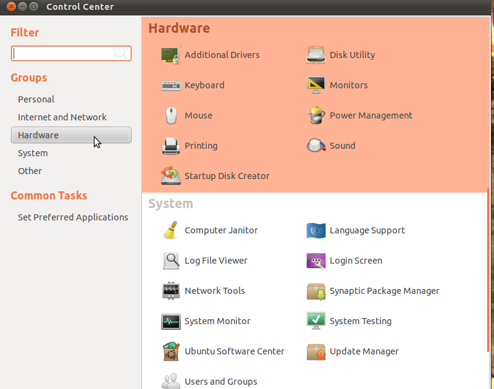The width and height of the screenshot is (494, 389).
Task: Open the Monitors display icon
Action: tap(316, 85)
